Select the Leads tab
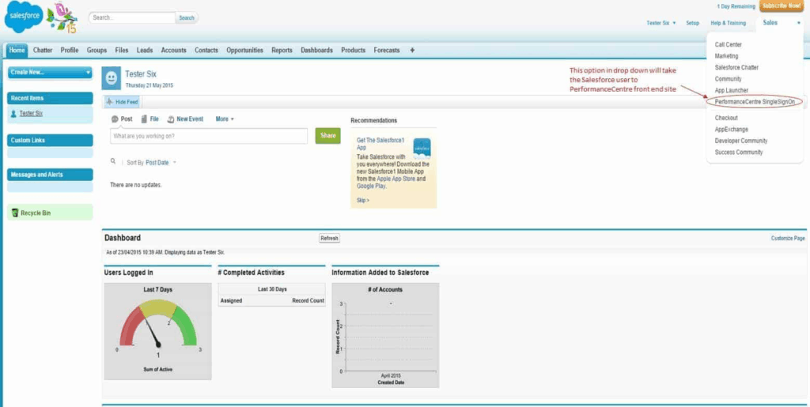The image size is (810, 407). coord(145,50)
